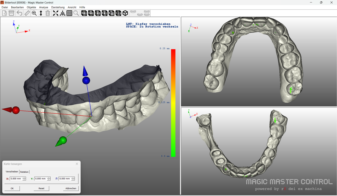This screenshot has height=196, width=337.
Task: Click the cube with arrows move icon
Action: click(62, 13)
